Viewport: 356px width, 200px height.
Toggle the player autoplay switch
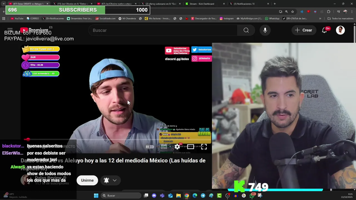(150, 147)
